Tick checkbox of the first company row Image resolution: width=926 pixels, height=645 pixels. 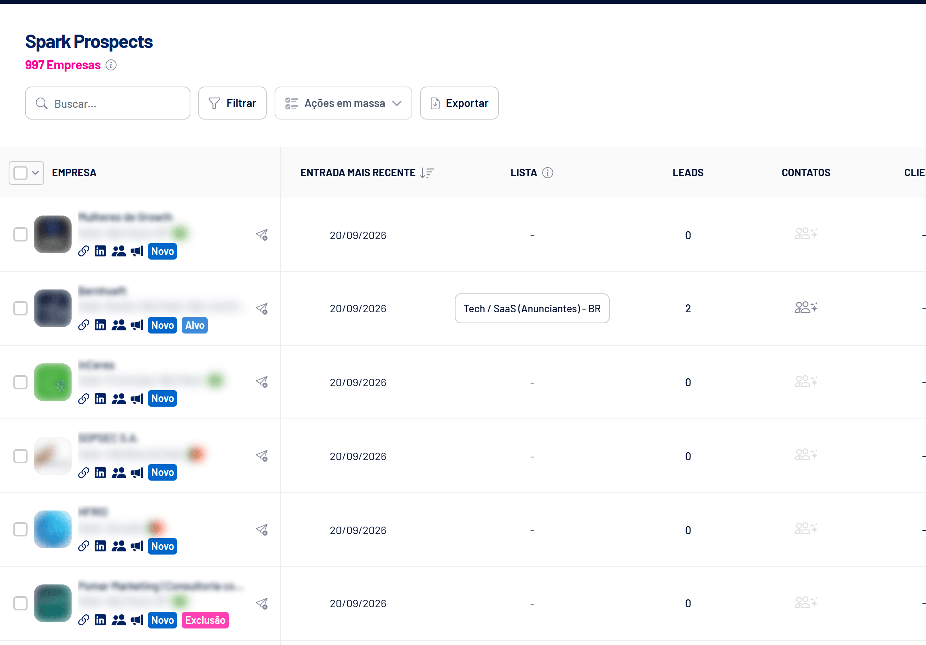(20, 235)
